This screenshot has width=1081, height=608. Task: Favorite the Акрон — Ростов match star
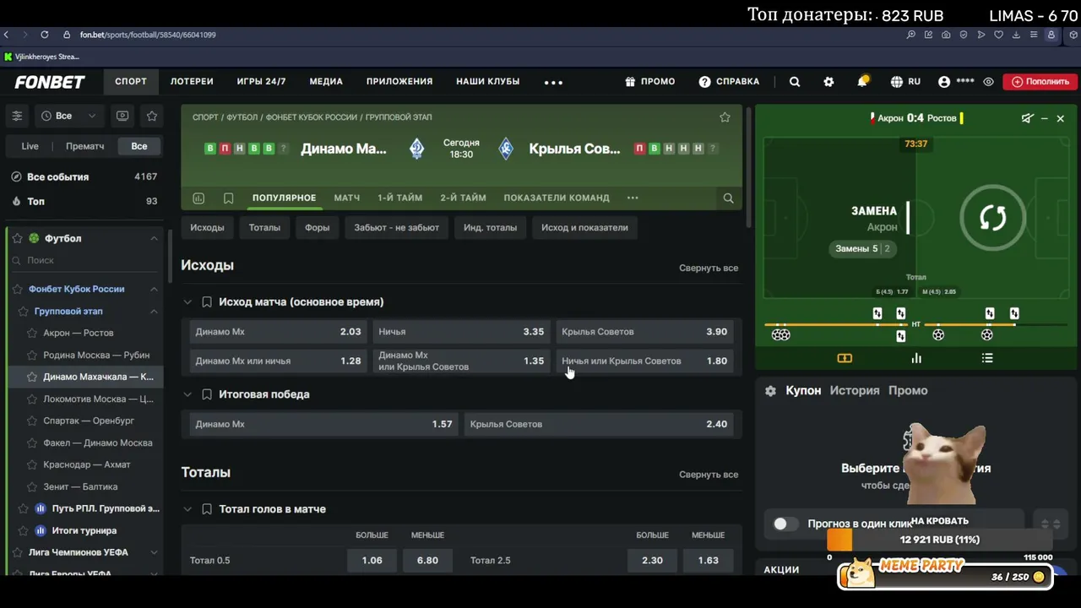pos(32,333)
